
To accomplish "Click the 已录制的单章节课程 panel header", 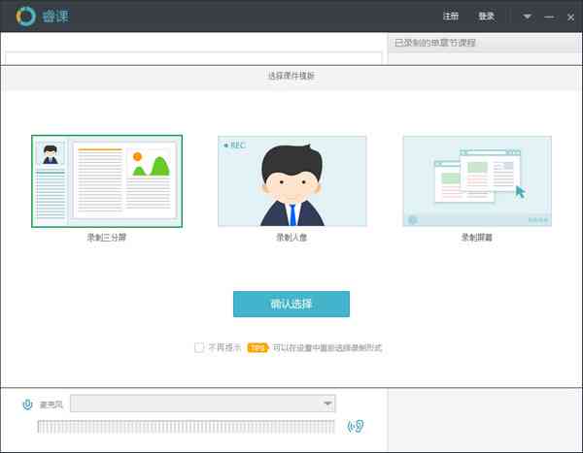I will (x=485, y=43).
